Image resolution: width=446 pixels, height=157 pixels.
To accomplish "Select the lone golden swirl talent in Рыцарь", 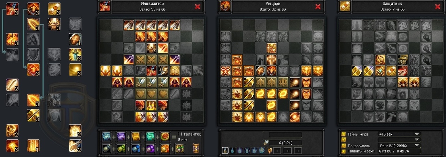I will click(272, 105).
